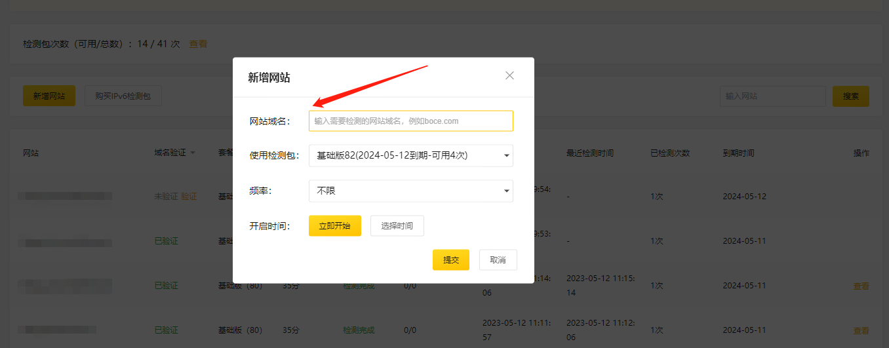Click 查看 link beside 检测包次数

[198, 44]
